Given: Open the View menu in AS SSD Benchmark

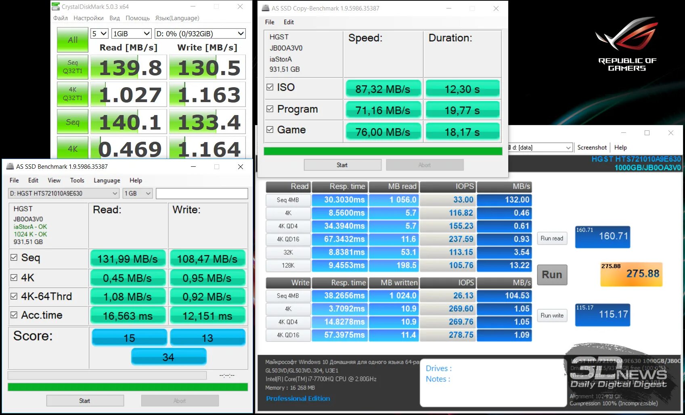Looking at the screenshot, I should [54, 180].
